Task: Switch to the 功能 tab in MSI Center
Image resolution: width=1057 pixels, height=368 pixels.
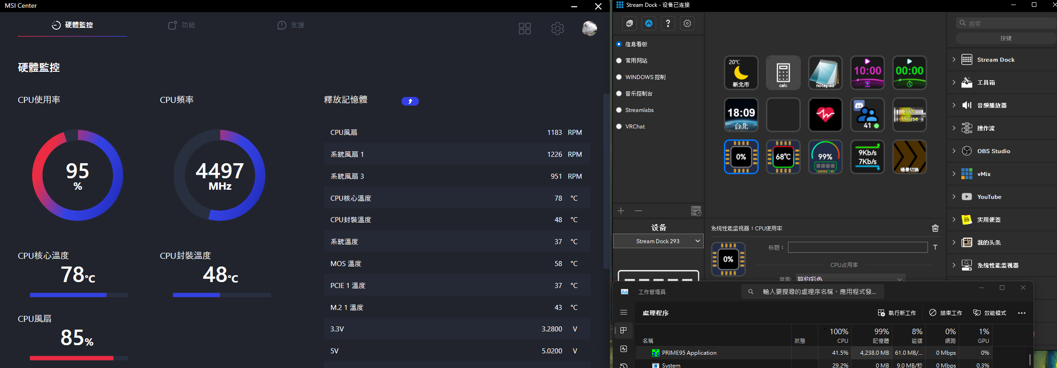Action: (182, 25)
